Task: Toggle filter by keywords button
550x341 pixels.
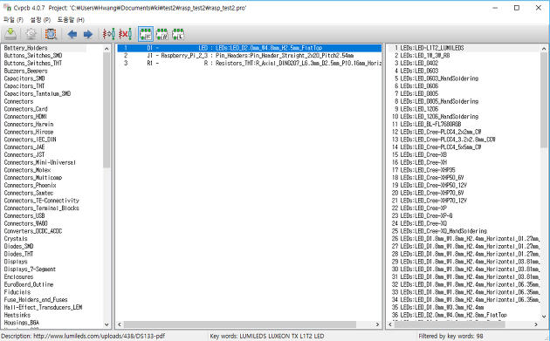Action: click(146, 34)
